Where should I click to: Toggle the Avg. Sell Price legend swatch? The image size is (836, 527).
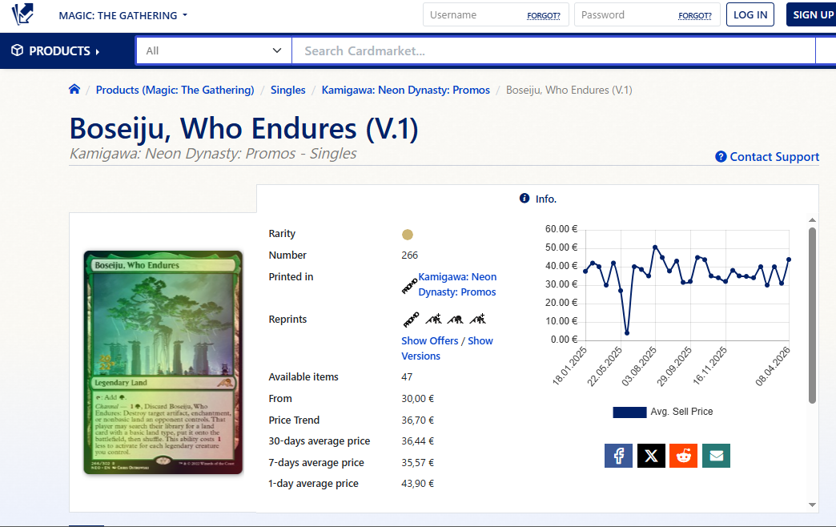629,412
